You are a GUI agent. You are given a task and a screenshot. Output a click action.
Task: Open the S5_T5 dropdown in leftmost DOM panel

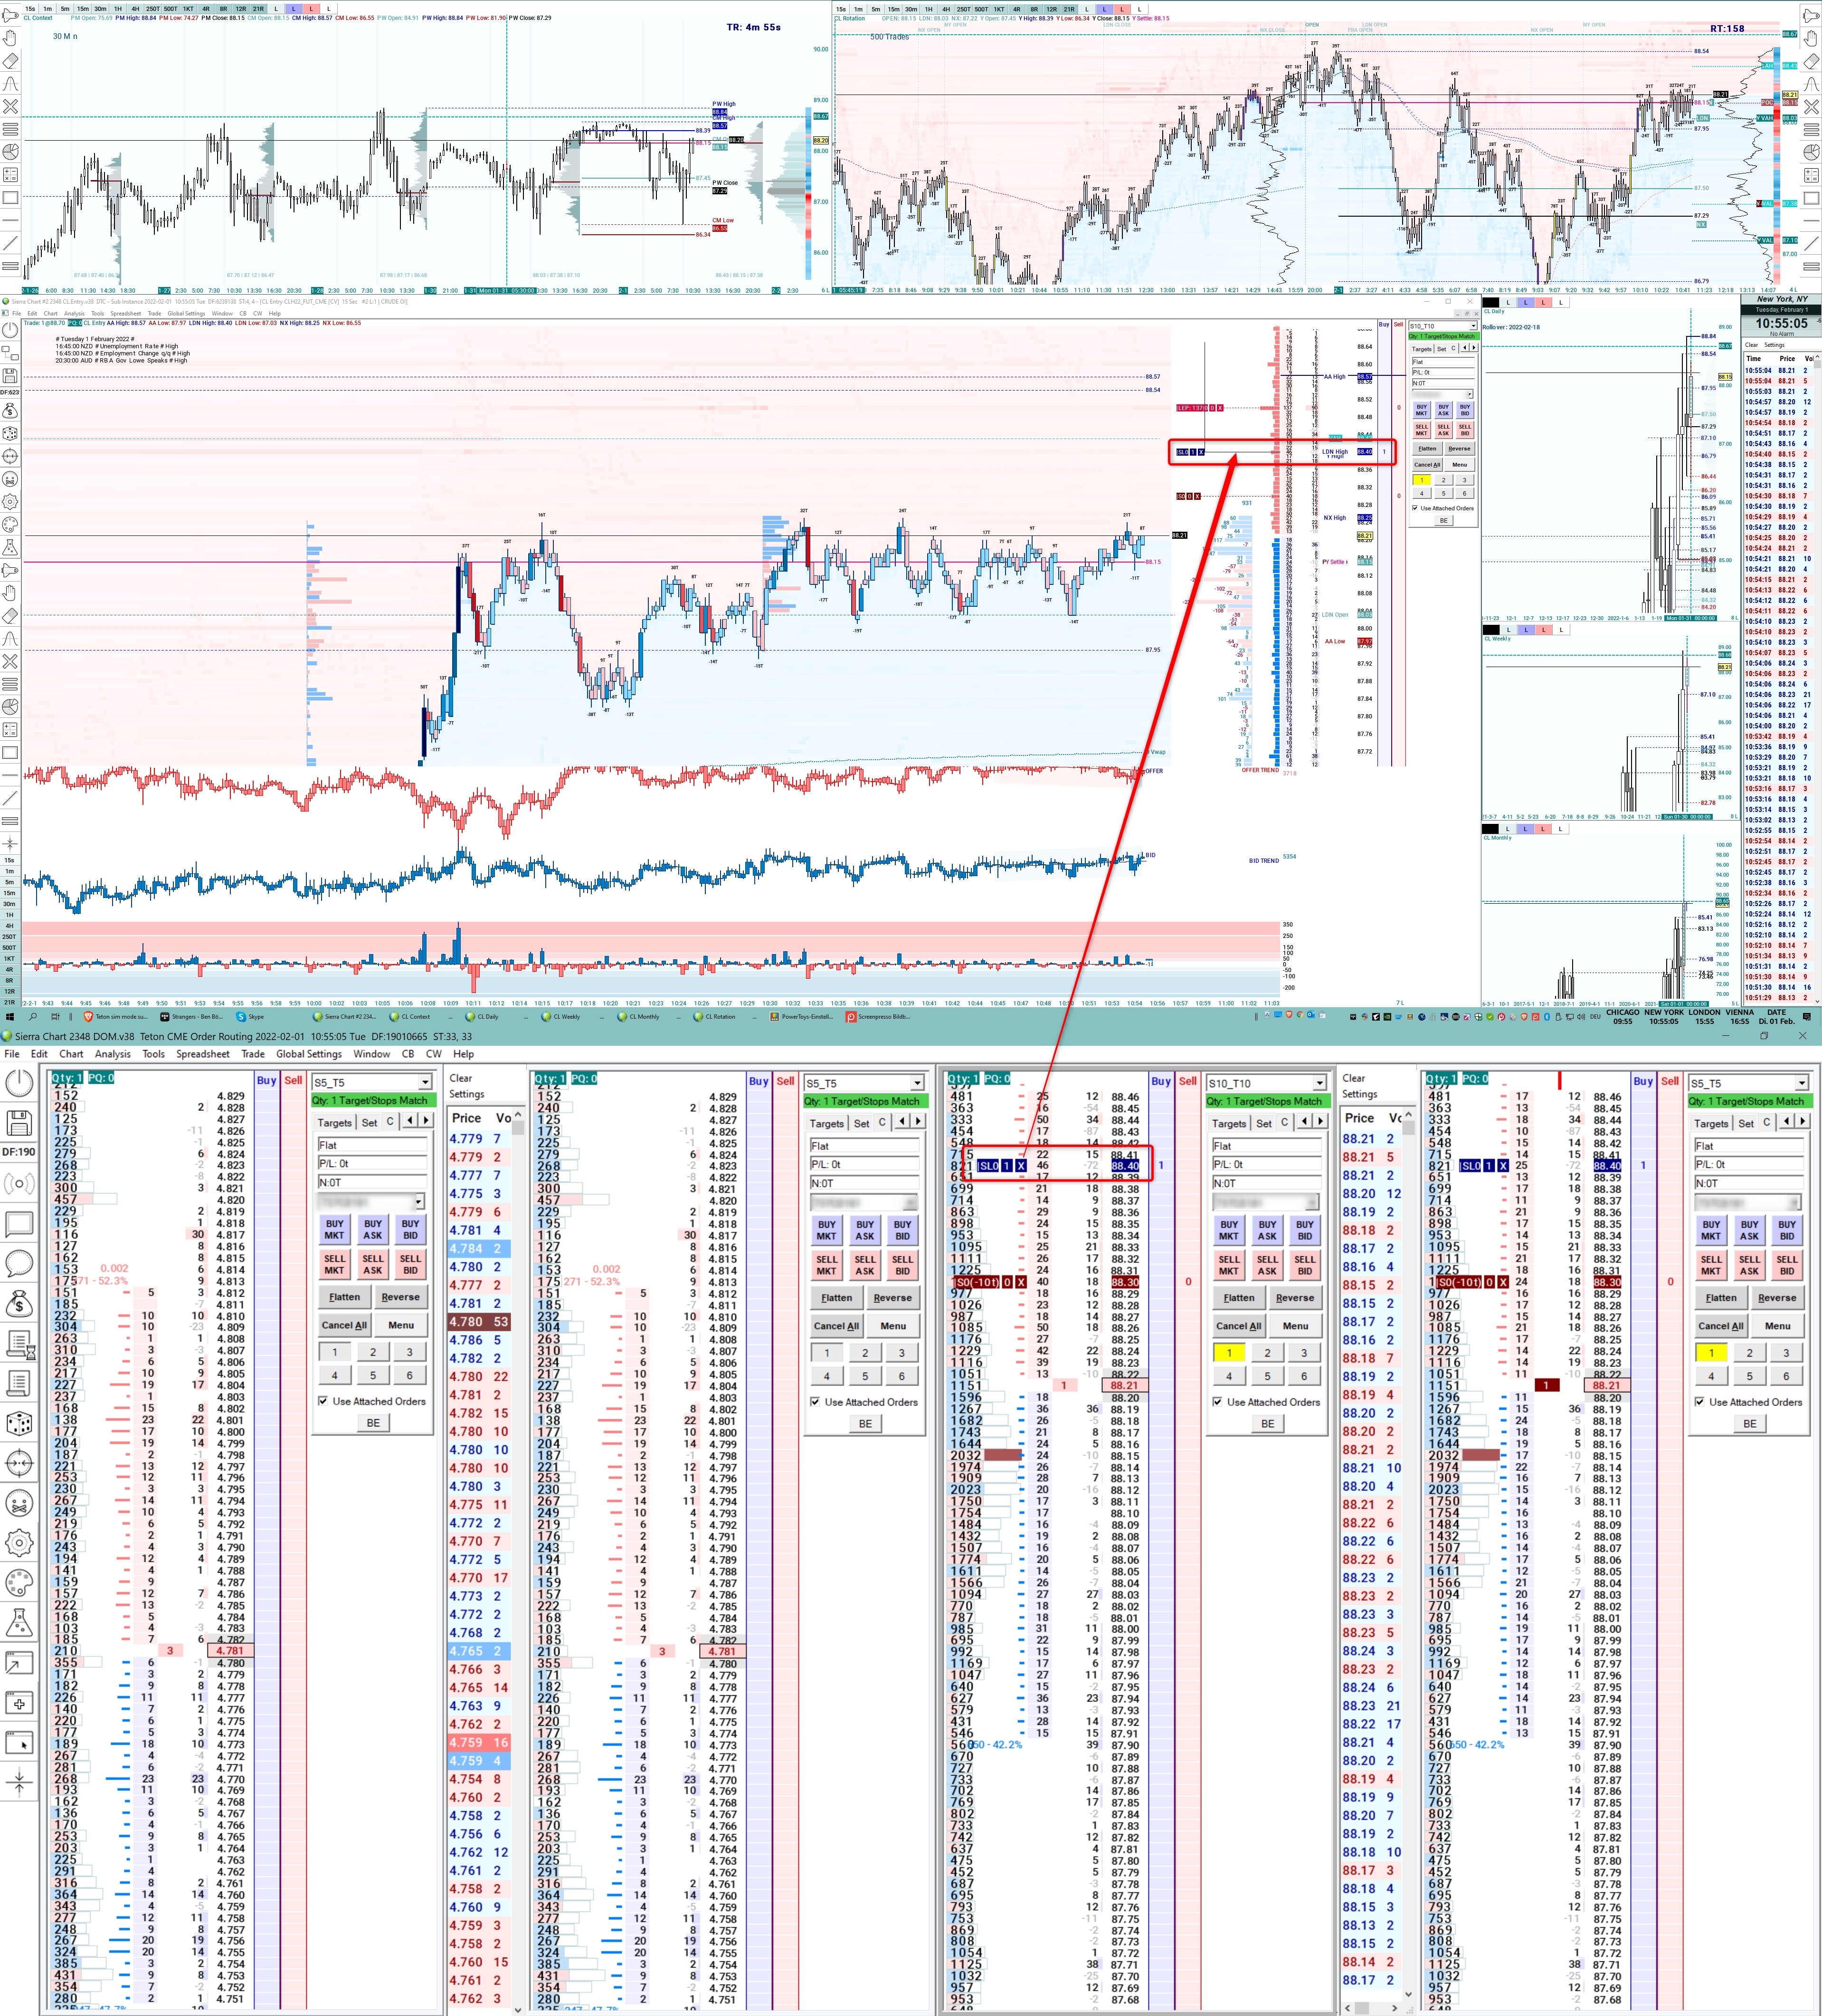pos(425,1082)
